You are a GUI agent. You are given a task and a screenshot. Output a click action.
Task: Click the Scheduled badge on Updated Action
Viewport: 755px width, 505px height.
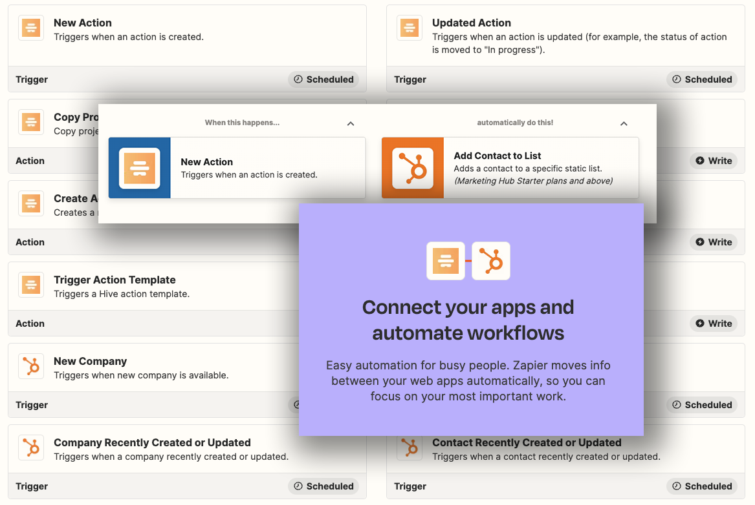point(701,79)
